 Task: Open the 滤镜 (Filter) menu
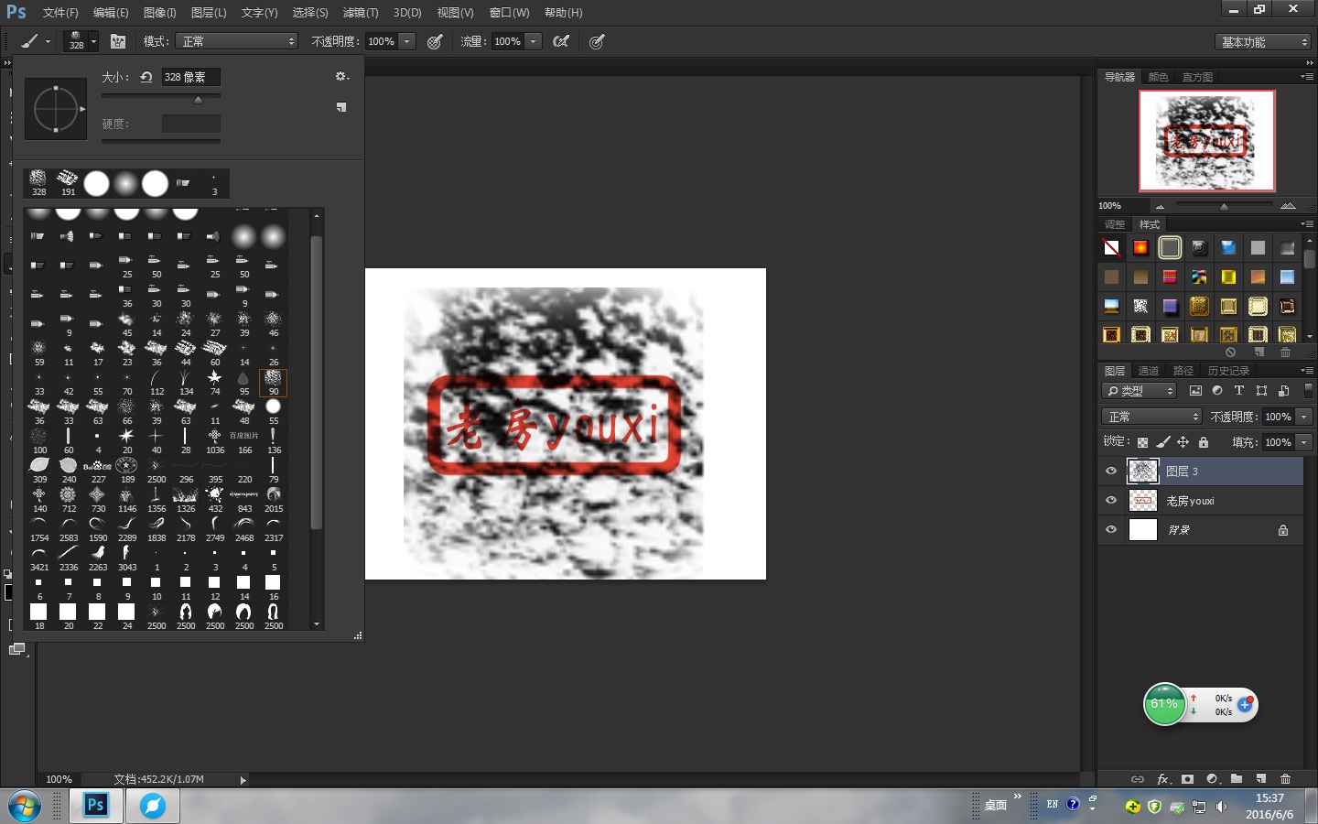click(360, 12)
